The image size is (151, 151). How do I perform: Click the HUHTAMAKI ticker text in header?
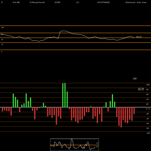click(104, 2)
